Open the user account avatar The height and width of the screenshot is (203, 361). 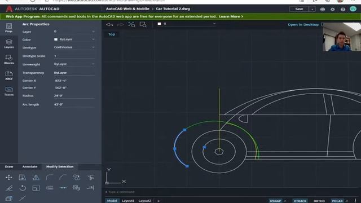[x=353, y=9]
